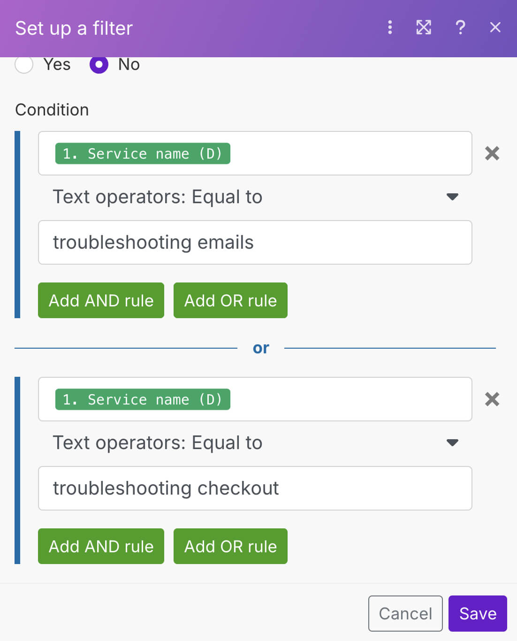Click the second Service name (D) tag
Viewport: 517px width, 641px height.
[143, 399]
